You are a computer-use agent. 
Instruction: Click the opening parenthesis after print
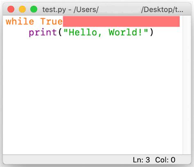coord(60,32)
